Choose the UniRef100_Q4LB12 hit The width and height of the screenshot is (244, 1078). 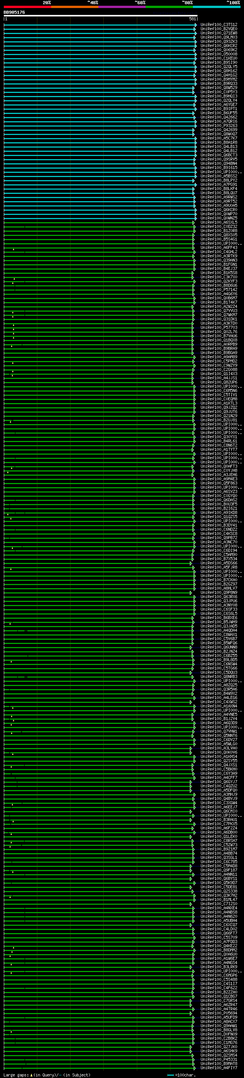(x=219, y=151)
